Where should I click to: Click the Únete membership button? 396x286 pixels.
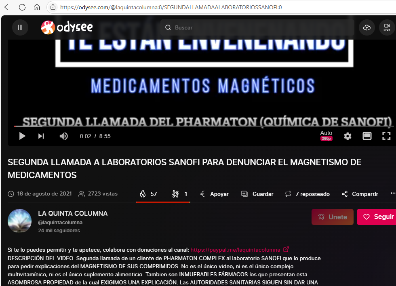(x=333, y=217)
